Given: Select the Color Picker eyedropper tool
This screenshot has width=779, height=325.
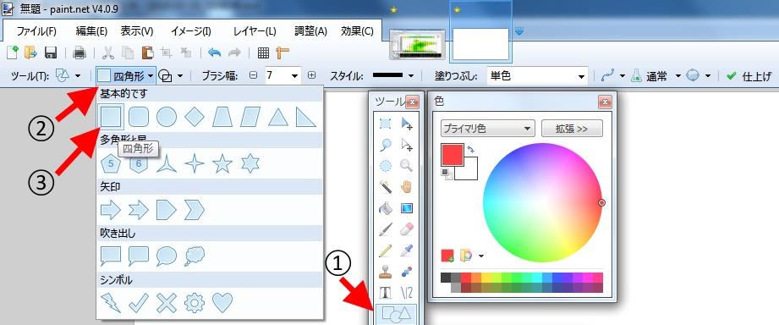Looking at the screenshot, I should (407, 251).
